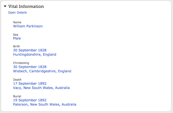Click the Sex field label
173x113 pixels.
point(16,35)
